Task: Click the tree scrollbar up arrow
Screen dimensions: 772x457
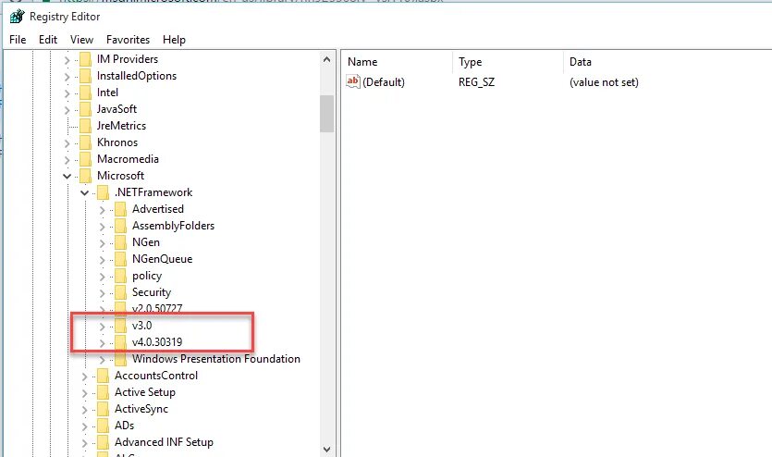Action: pos(326,59)
